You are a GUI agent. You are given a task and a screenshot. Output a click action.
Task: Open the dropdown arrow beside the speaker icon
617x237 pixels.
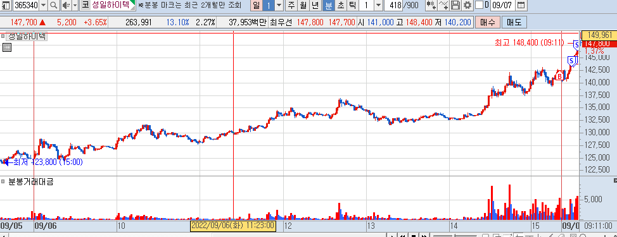click(75, 6)
